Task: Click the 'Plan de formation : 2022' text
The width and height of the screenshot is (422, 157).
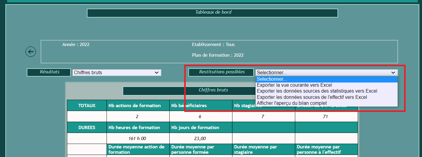Action: (218, 55)
